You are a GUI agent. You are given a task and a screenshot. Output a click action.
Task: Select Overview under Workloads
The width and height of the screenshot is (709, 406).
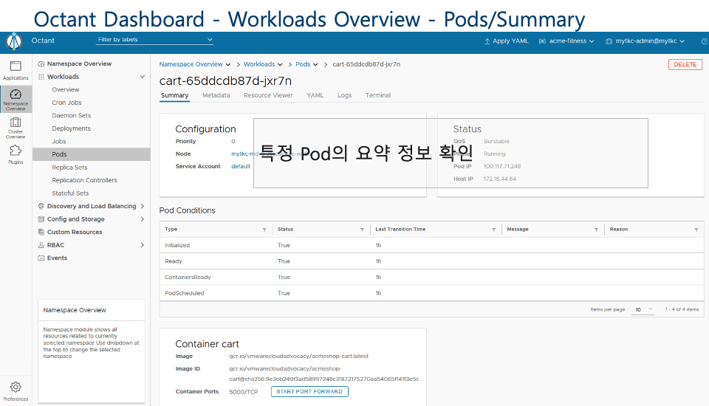pos(66,89)
